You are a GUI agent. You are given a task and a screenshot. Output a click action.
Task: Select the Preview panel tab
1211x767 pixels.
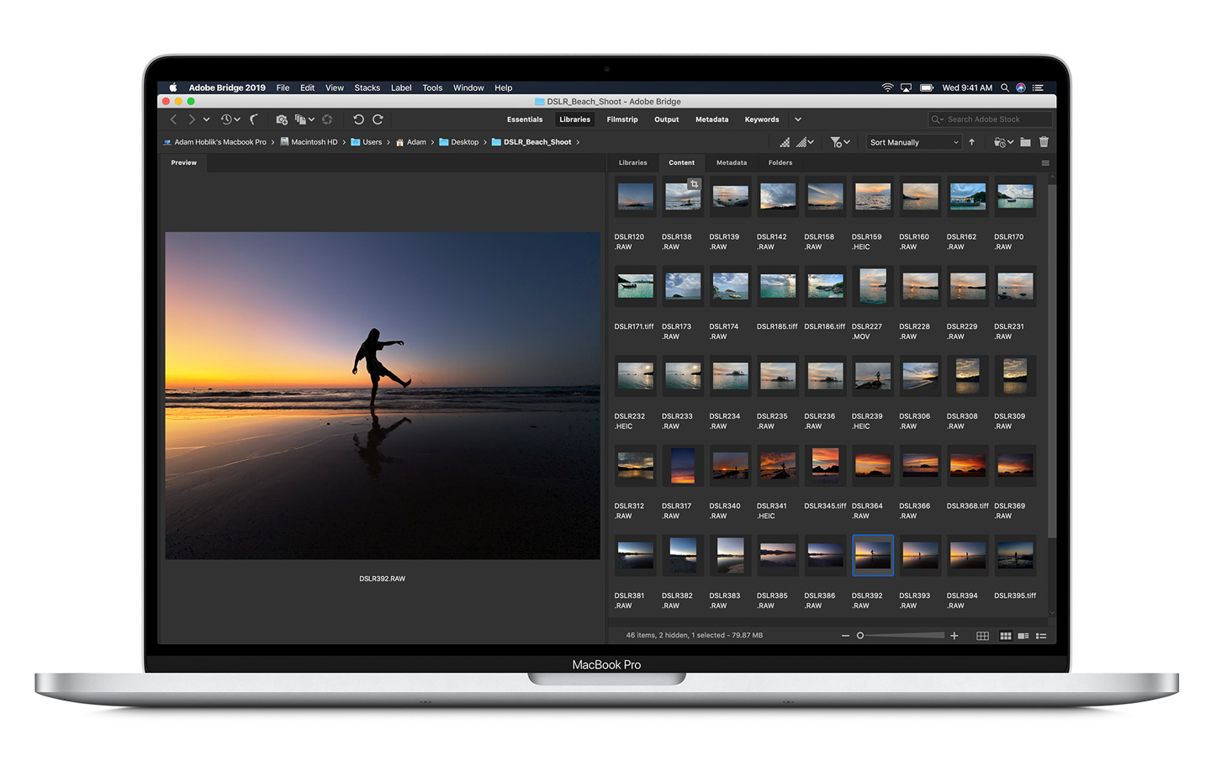tap(183, 163)
